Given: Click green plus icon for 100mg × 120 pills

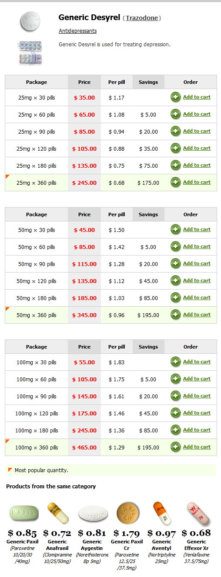Looking at the screenshot, I should coord(175,413).
